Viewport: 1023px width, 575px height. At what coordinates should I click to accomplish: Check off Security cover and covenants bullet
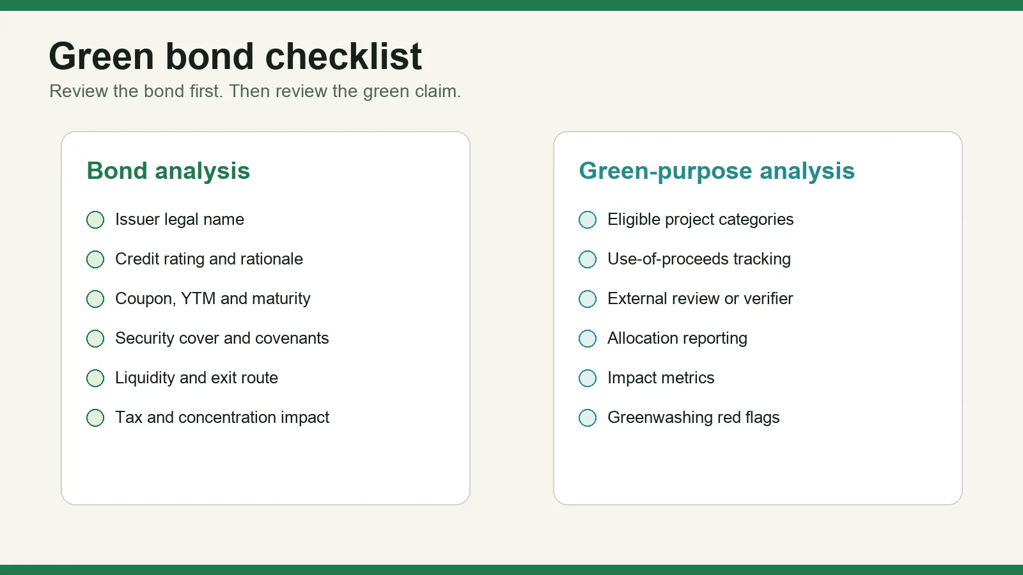[95, 339]
